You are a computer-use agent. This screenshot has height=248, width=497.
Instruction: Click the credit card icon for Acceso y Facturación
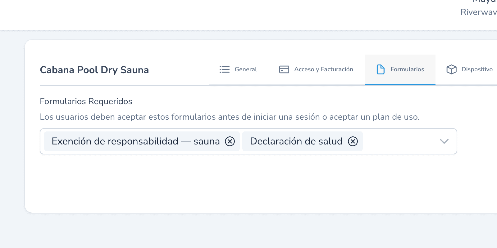(x=284, y=69)
